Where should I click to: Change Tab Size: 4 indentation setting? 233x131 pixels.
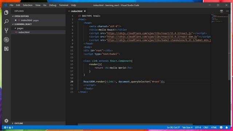click(x=187, y=127)
